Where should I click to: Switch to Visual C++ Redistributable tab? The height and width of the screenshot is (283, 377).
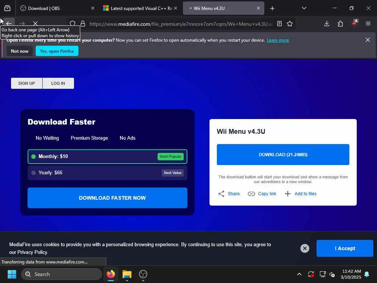pos(140,8)
